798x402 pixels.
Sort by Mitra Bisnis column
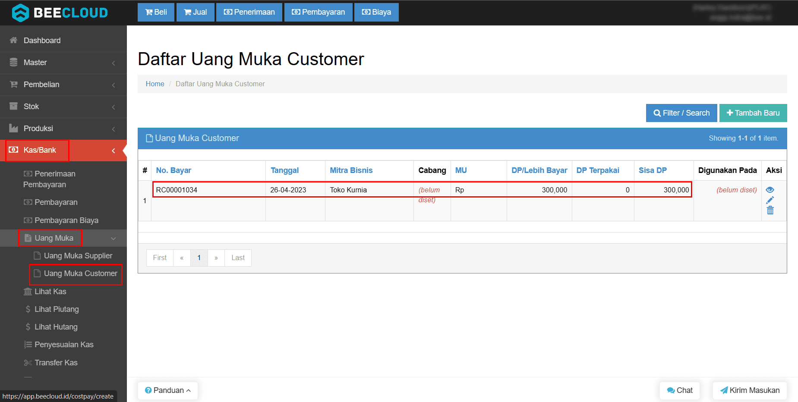pos(351,170)
